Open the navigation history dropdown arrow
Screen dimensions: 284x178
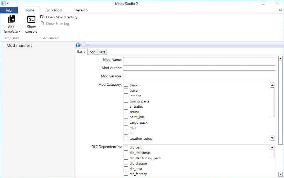pyautogui.click(x=88, y=45)
